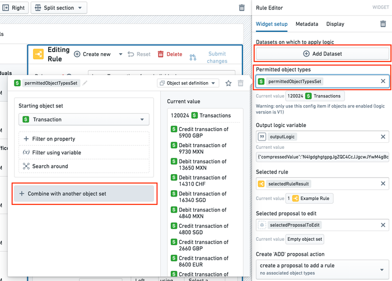Click the branch icon next to Delete
The width and height of the screenshot is (392, 281).
click(x=193, y=57)
